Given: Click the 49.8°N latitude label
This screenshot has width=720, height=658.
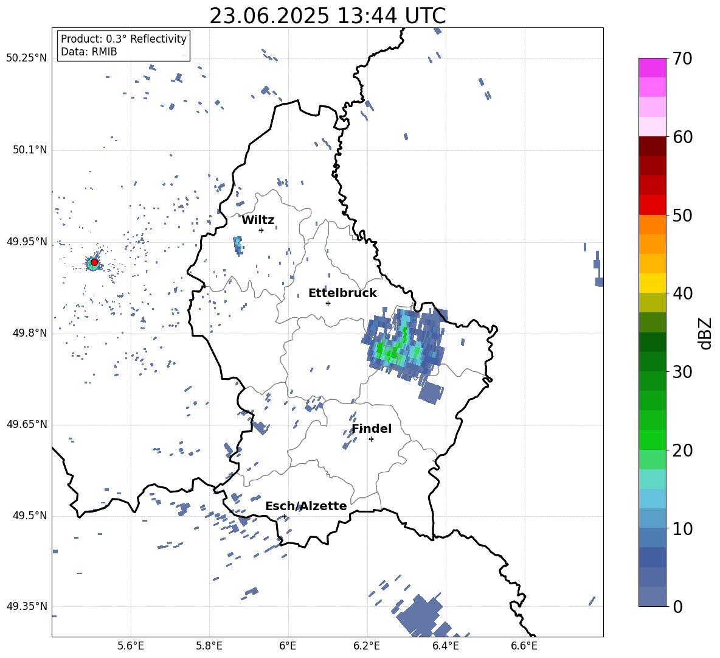Looking at the screenshot, I should coord(29,333).
